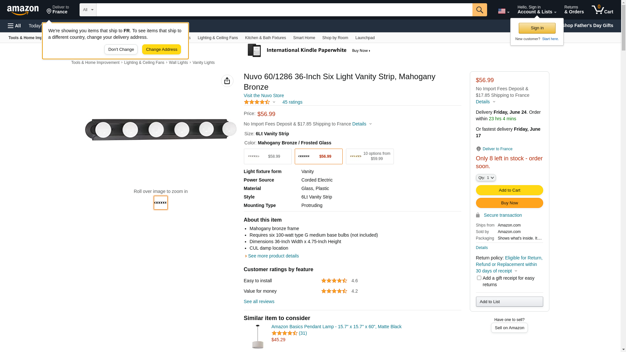Select the $58.99 color swatch option
Screen dimensions: 626x352
[268, 156]
